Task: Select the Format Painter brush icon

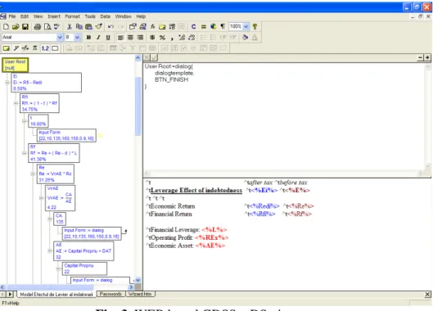Action: [98, 26]
